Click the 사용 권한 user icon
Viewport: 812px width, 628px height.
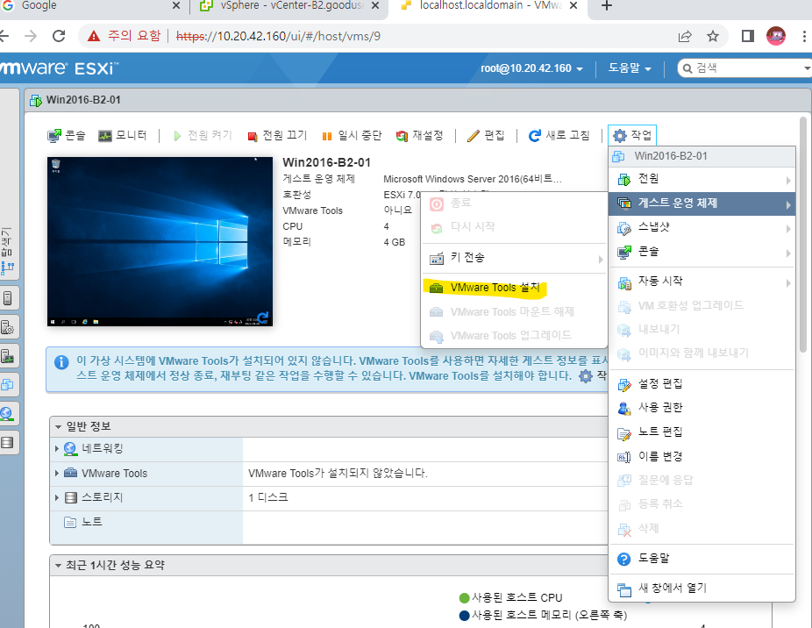point(624,409)
